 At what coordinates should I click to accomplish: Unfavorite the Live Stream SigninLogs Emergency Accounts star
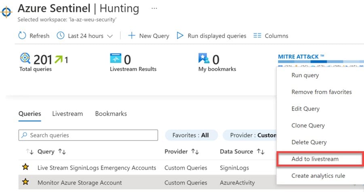coord(25,167)
